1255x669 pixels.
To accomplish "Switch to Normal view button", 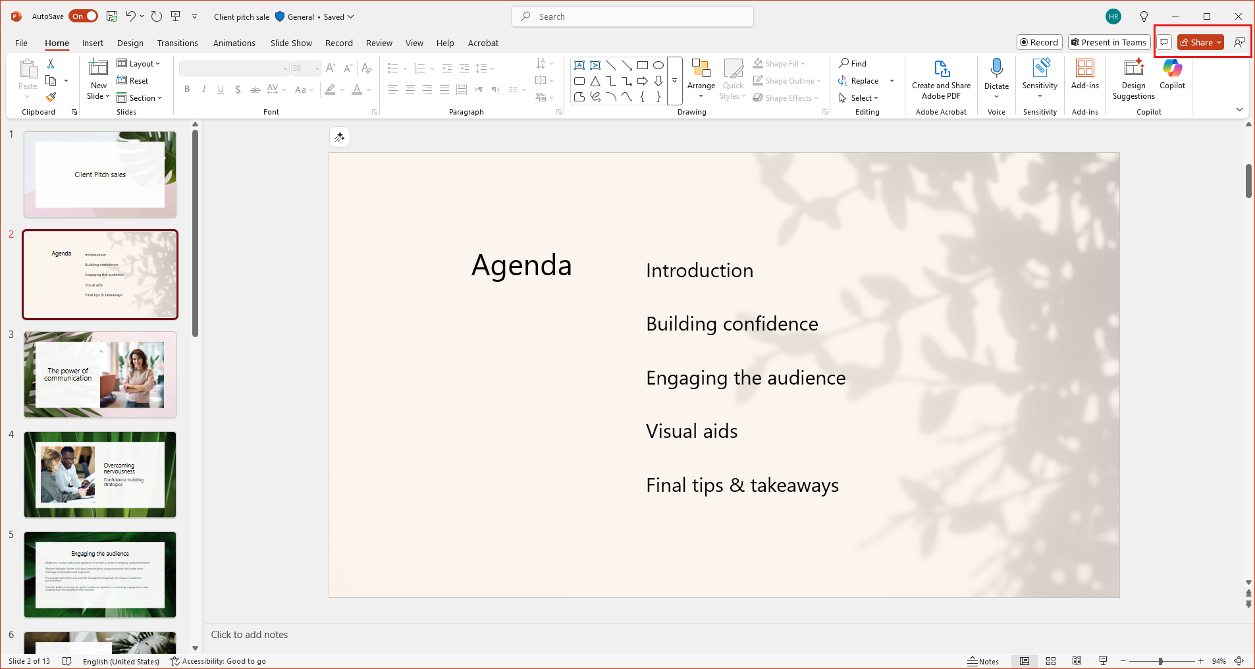I will 1025,661.
